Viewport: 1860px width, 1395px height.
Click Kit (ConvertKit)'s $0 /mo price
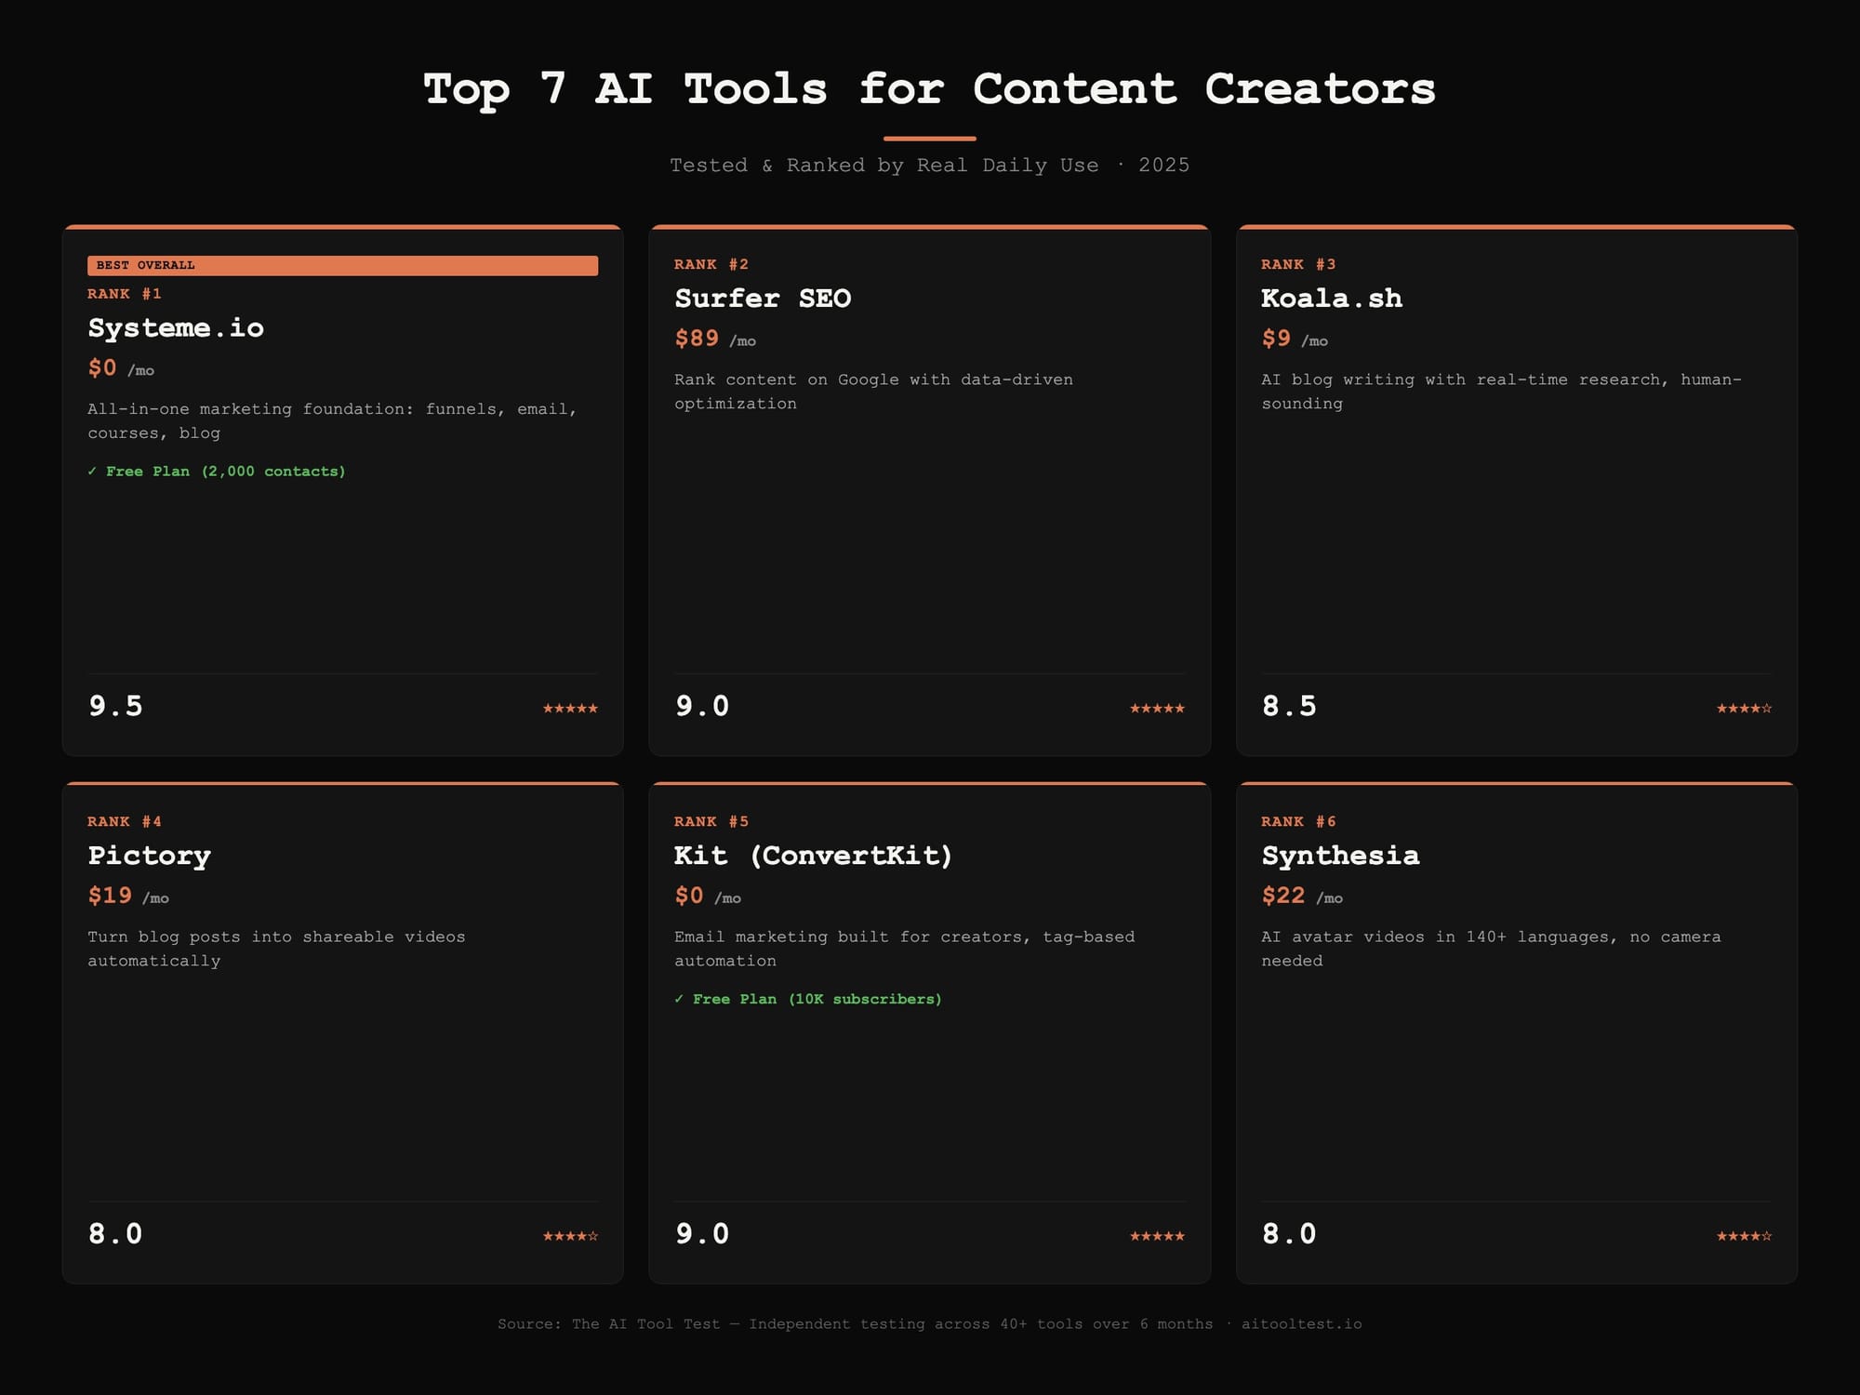pyautogui.click(x=708, y=896)
